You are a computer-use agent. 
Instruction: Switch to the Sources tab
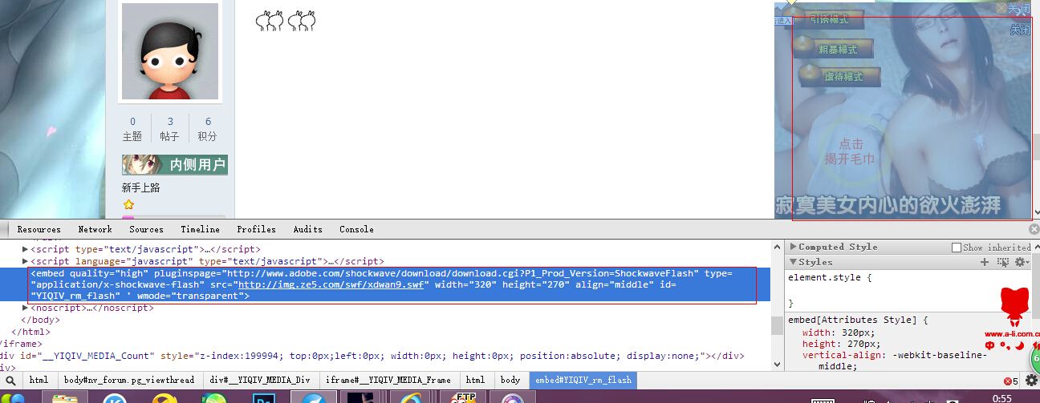point(146,229)
